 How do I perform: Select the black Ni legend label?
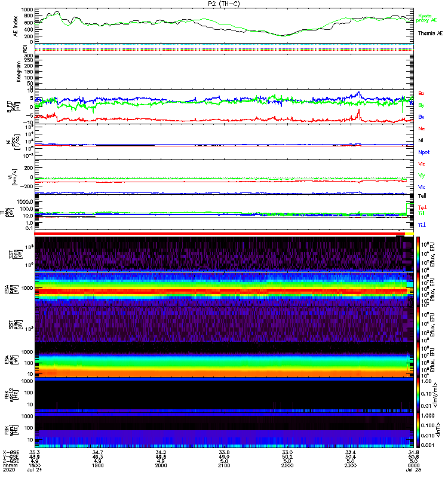pos(421,140)
